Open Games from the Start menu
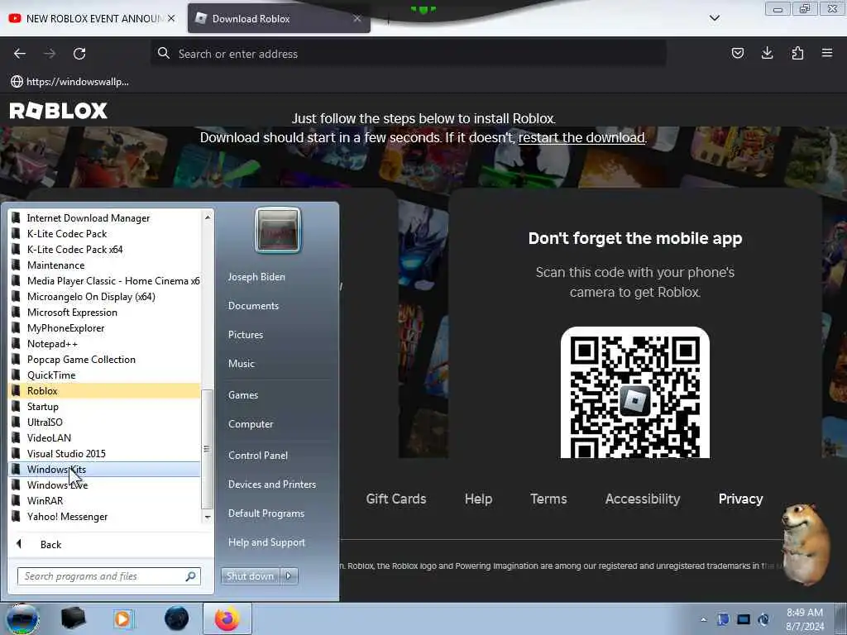847x635 pixels. [x=243, y=394]
